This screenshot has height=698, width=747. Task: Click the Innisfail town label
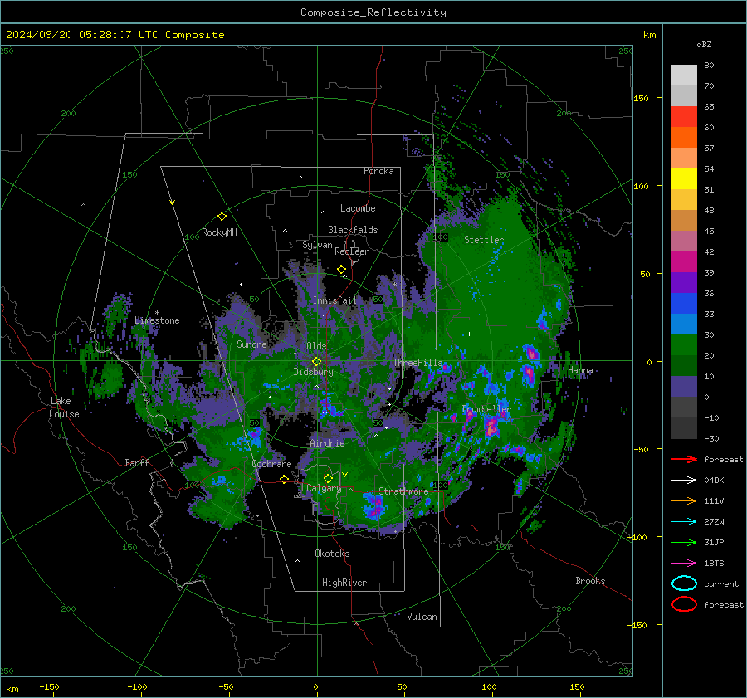coord(334,300)
